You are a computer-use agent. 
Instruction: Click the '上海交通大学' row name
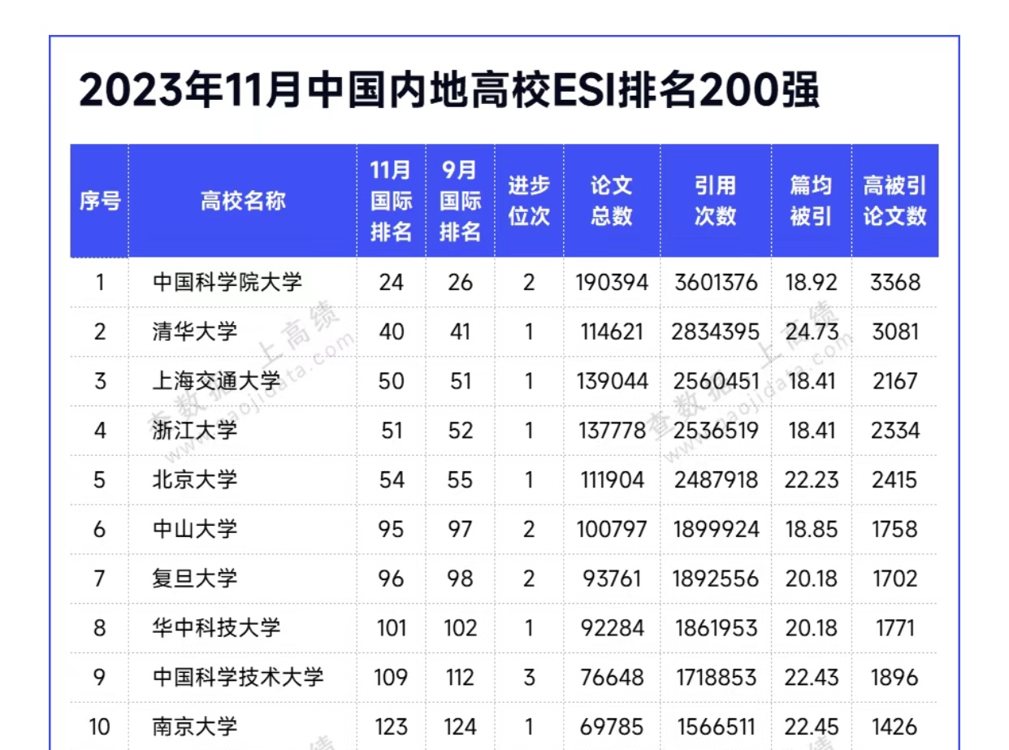tap(216, 381)
